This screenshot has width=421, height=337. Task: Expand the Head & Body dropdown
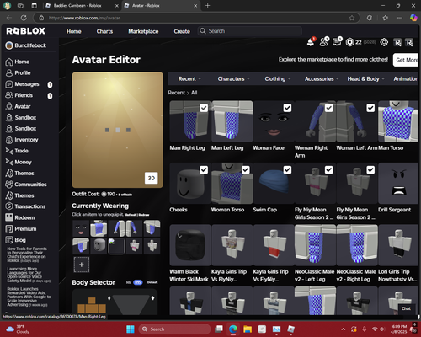pos(365,79)
